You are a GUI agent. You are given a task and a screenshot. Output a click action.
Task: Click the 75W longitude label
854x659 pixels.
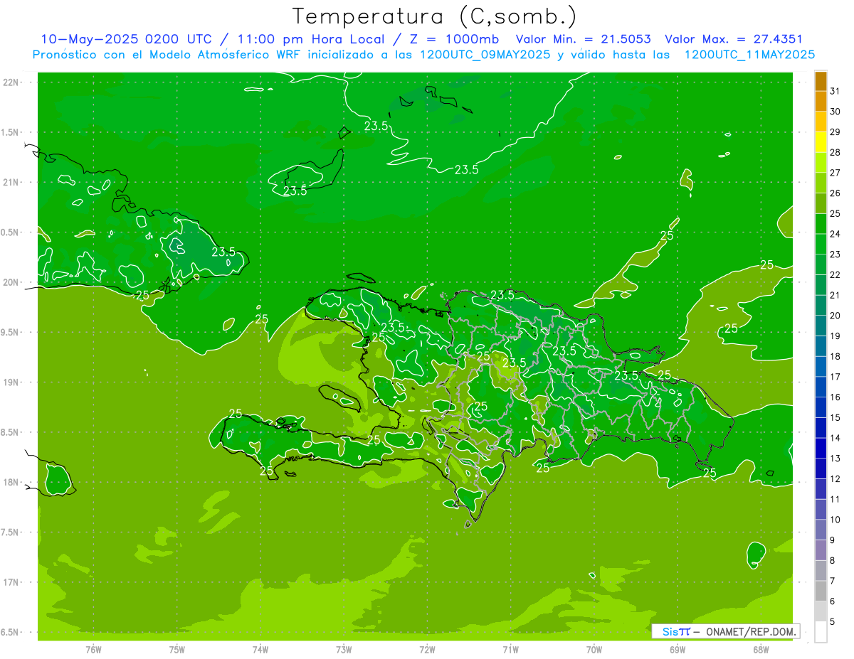tap(177, 650)
